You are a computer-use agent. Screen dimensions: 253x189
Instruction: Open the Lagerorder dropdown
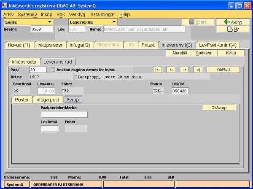(93, 22)
